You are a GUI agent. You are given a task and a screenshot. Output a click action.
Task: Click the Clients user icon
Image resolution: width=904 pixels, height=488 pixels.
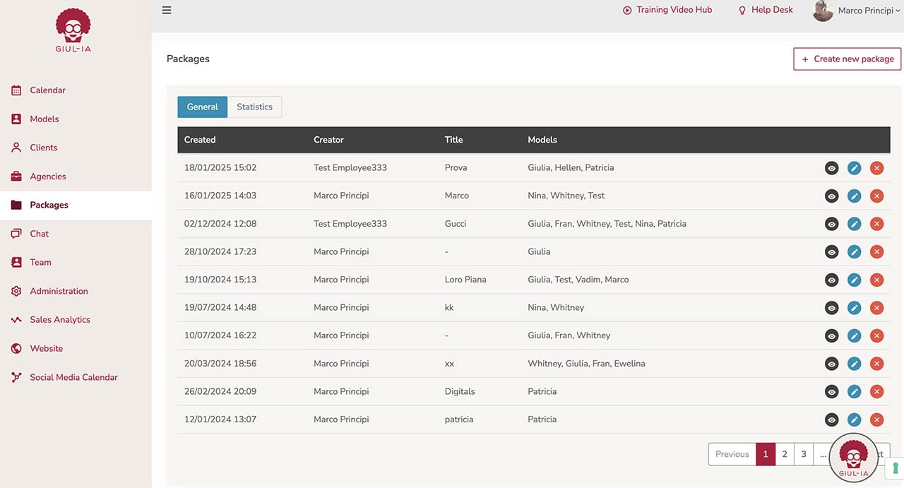(x=16, y=148)
